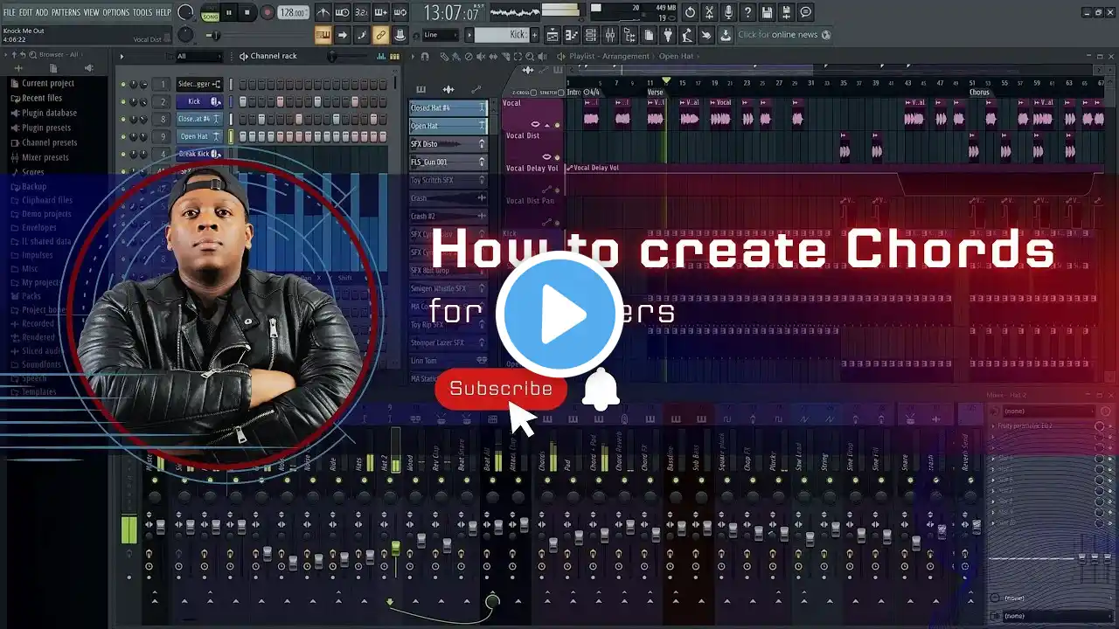Toggle loop recording icon
This screenshot has height=629, width=1119.
pyautogui.click(x=400, y=12)
